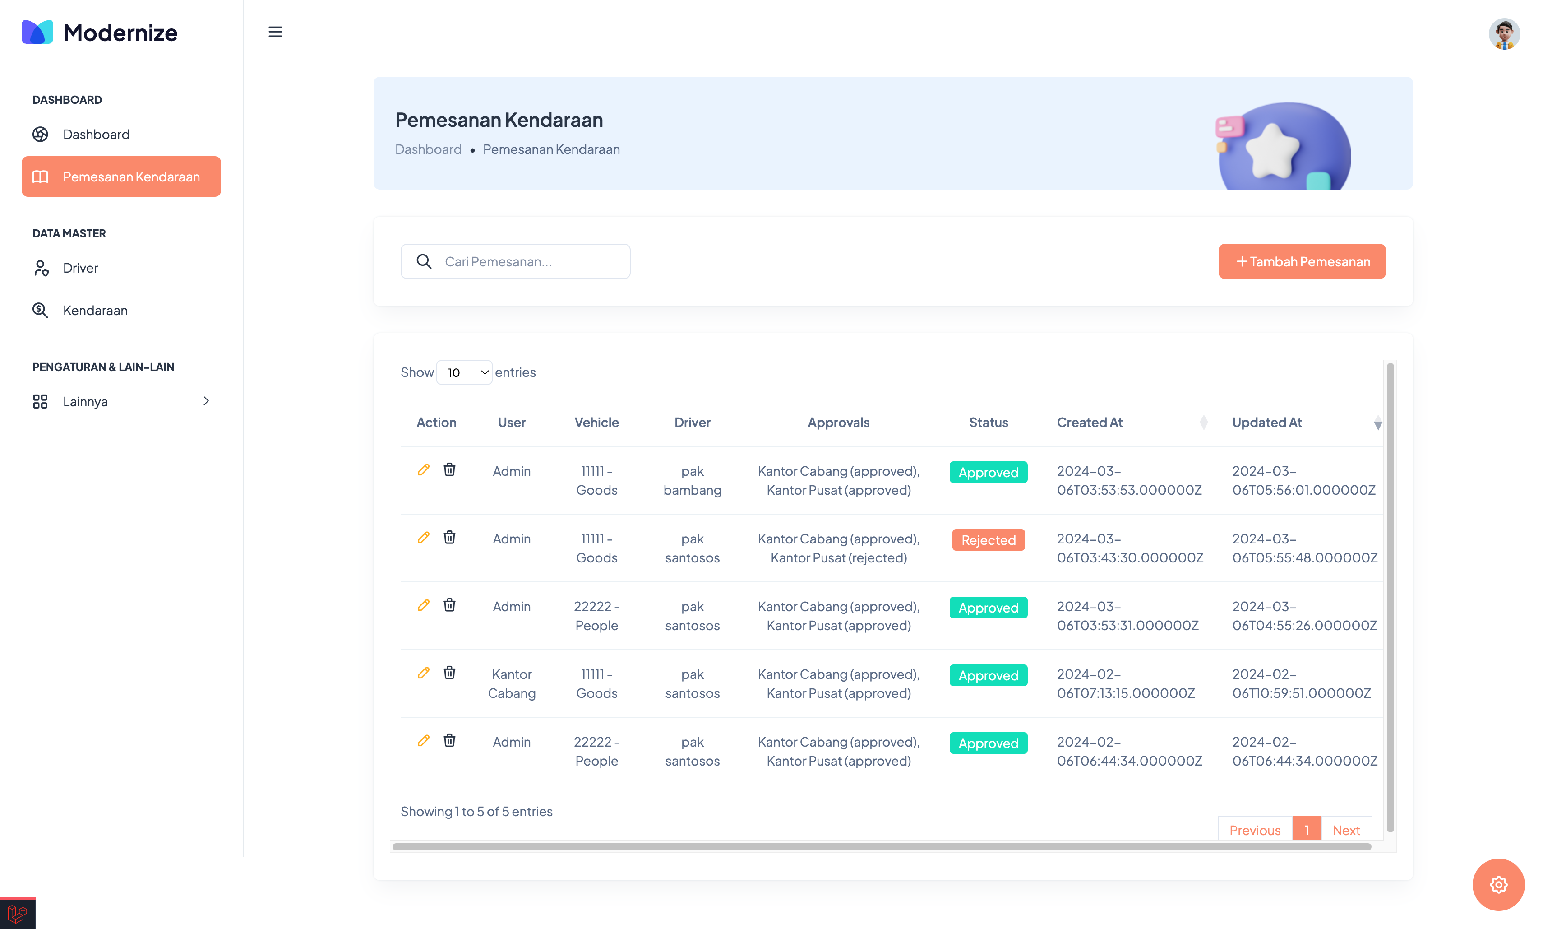Expand the Lainnya menu chevron

206,401
